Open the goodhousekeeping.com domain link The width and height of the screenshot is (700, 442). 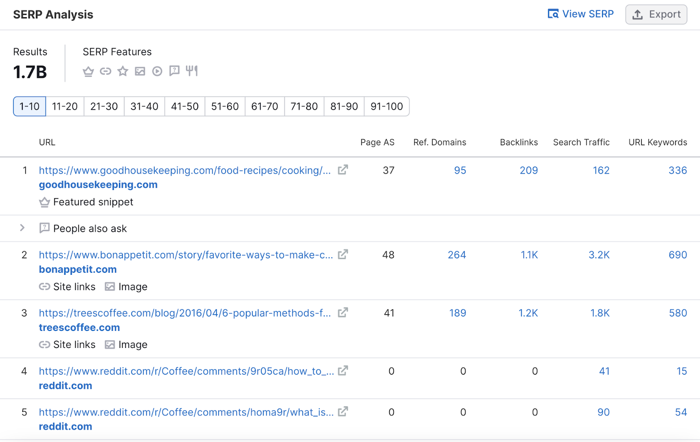click(98, 185)
